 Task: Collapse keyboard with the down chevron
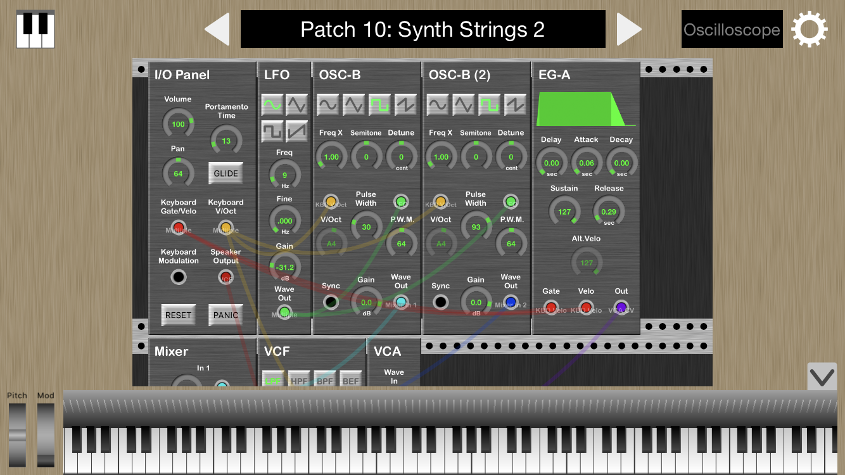pos(822,377)
